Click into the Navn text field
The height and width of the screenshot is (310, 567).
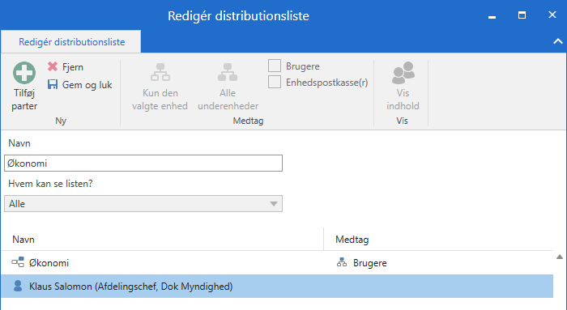[143, 163]
